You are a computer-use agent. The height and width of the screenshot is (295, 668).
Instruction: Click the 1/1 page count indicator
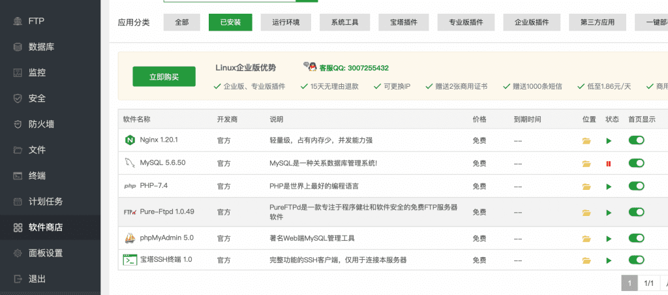pyautogui.click(x=648, y=283)
